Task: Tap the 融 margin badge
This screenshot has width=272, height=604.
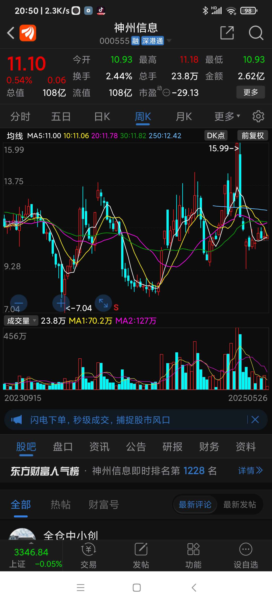Action: point(135,41)
